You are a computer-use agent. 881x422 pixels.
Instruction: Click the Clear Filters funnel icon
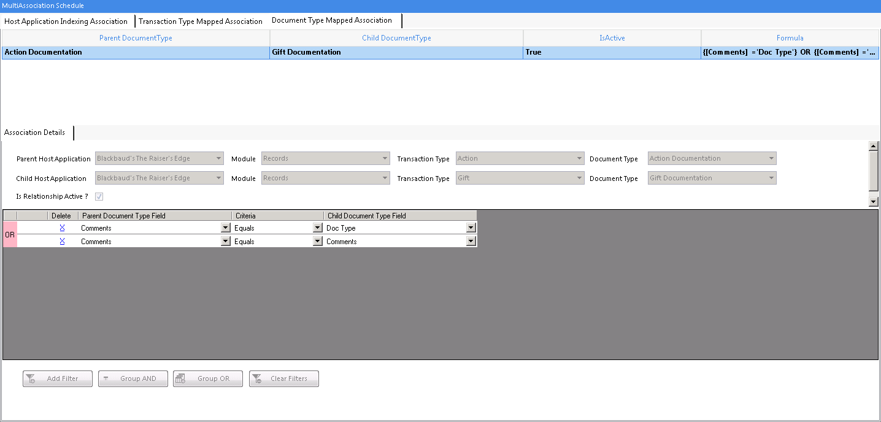tap(256, 379)
